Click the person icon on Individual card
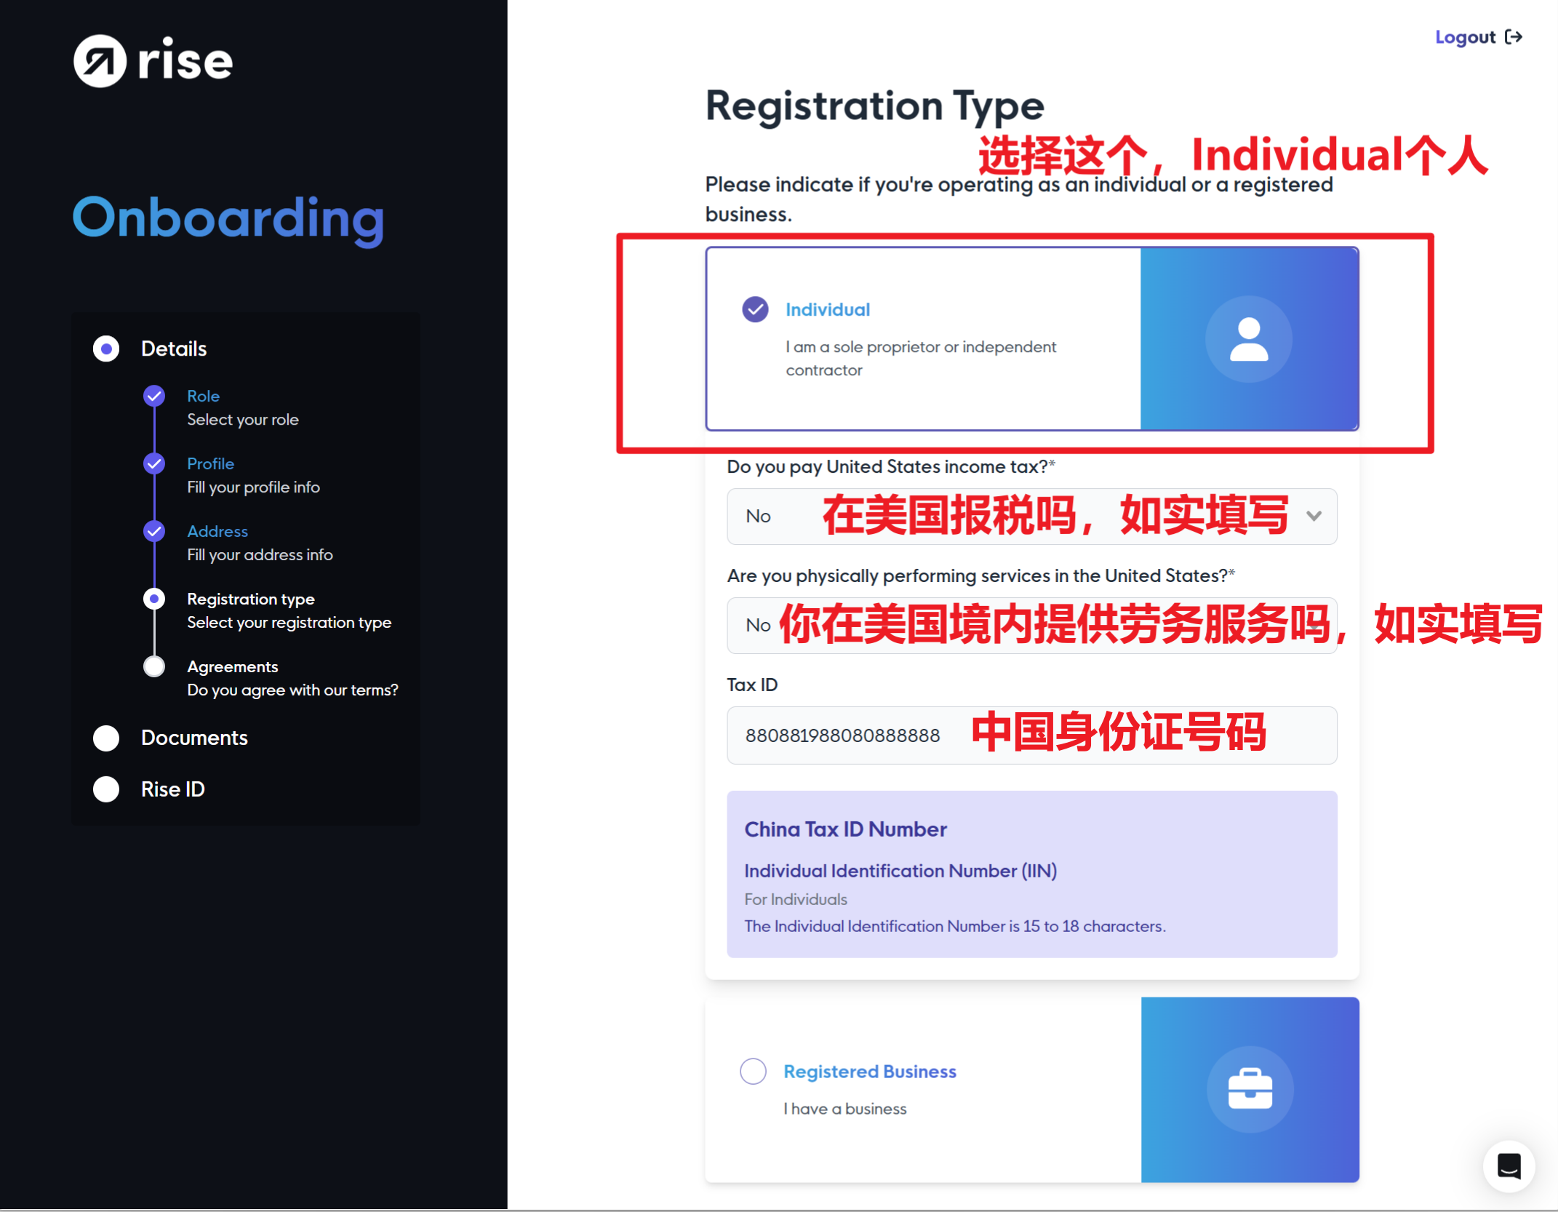 [x=1248, y=338]
